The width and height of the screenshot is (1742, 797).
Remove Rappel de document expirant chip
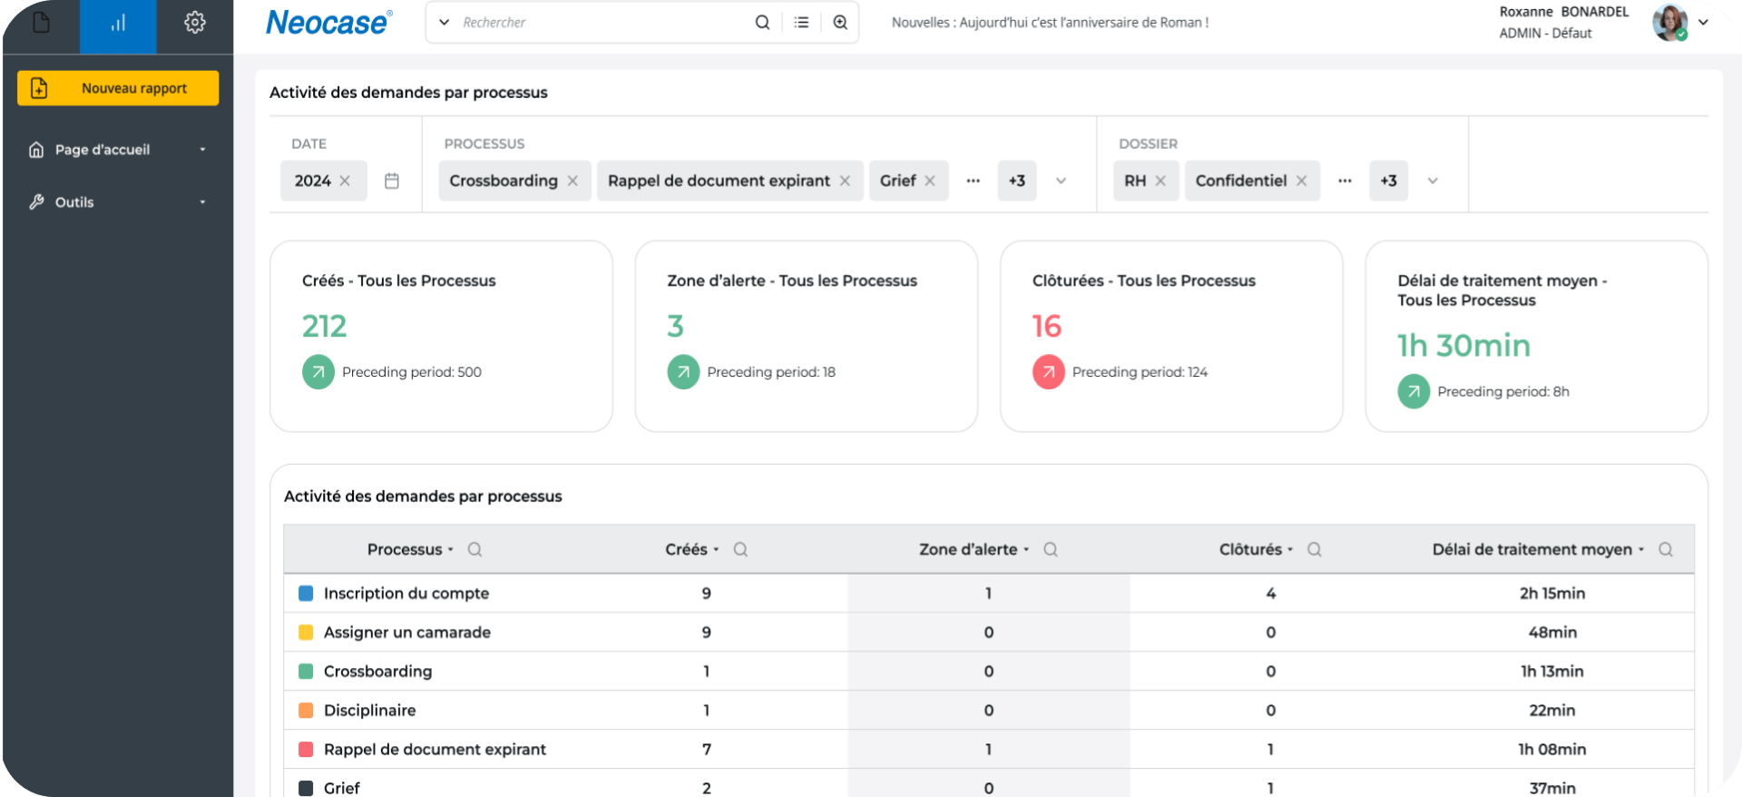click(x=845, y=182)
